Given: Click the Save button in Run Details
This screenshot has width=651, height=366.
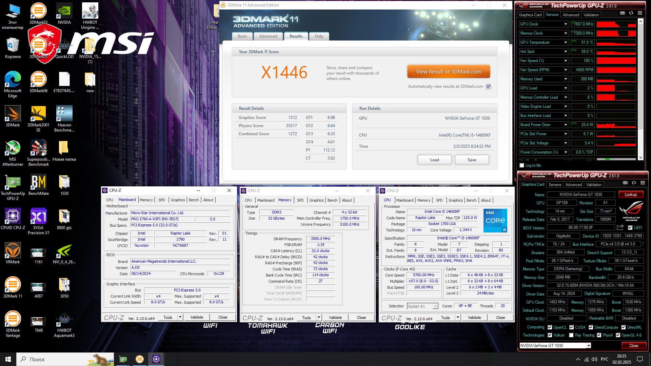Looking at the screenshot, I should [472, 160].
